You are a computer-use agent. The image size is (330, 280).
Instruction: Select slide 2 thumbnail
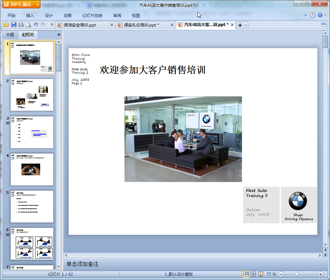coord(32,95)
